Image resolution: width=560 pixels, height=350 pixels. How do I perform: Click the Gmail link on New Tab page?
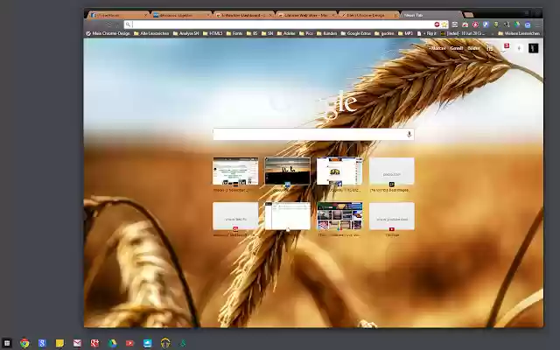(457, 48)
